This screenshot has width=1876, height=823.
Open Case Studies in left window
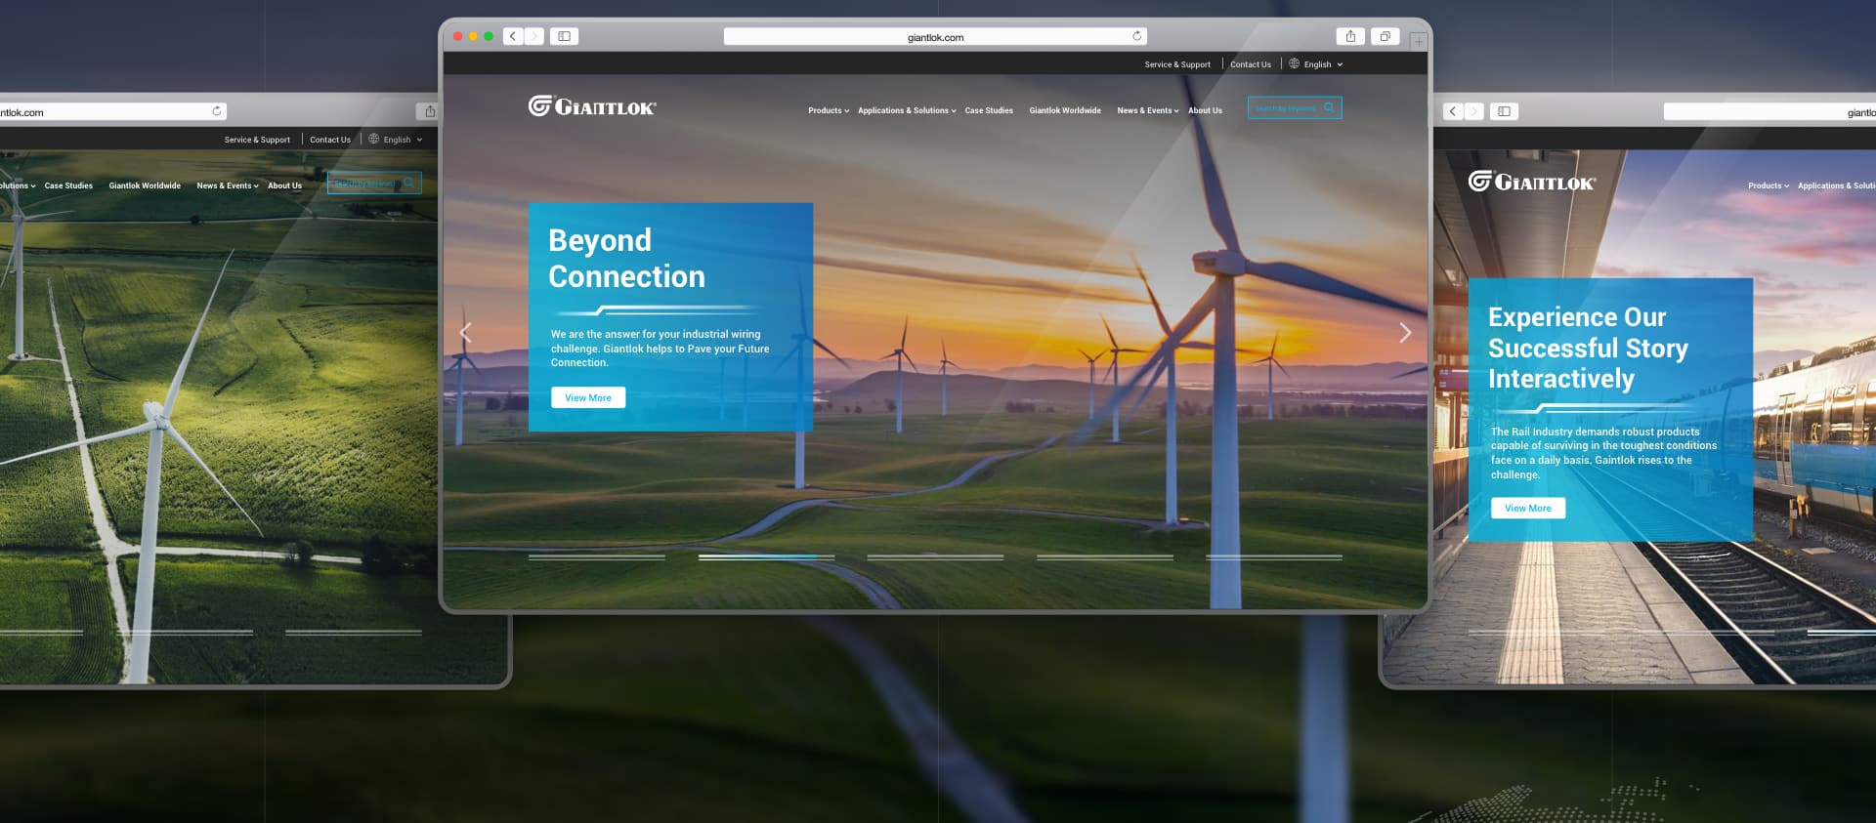(x=68, y=185)
